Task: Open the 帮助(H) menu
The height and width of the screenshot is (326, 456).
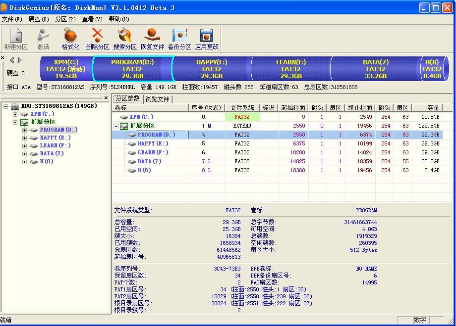Action: tap(119, 19)
